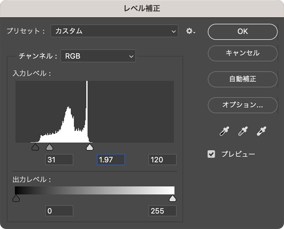The image size is (284, 229).
Task: Click the input midtone gray slider handle
Action: click(49, 147)
